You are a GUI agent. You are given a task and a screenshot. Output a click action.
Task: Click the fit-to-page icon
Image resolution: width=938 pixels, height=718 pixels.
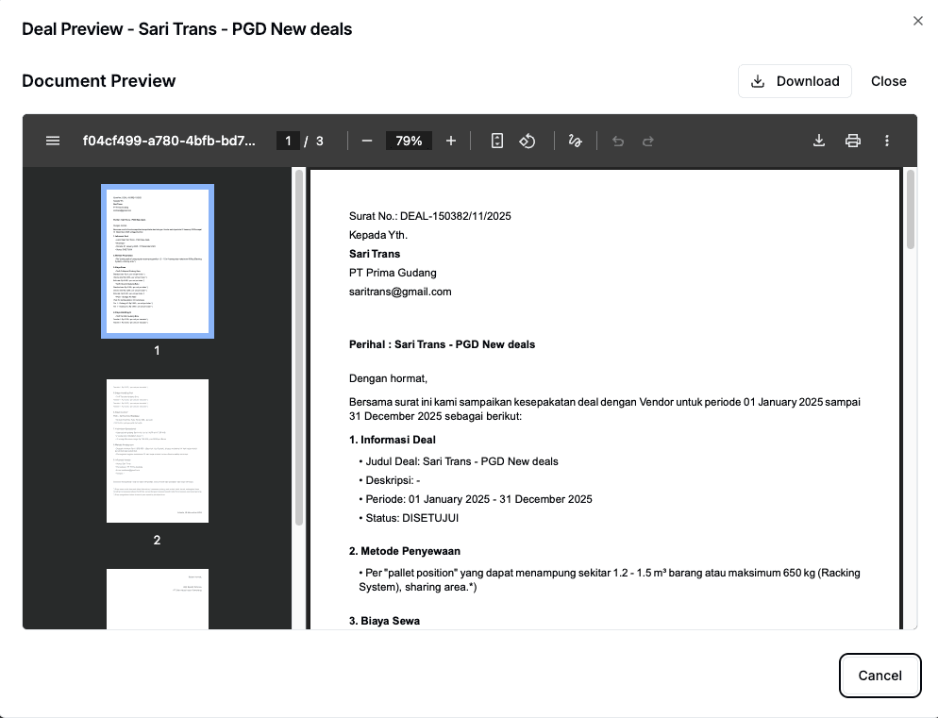click(x=497, y=140)
